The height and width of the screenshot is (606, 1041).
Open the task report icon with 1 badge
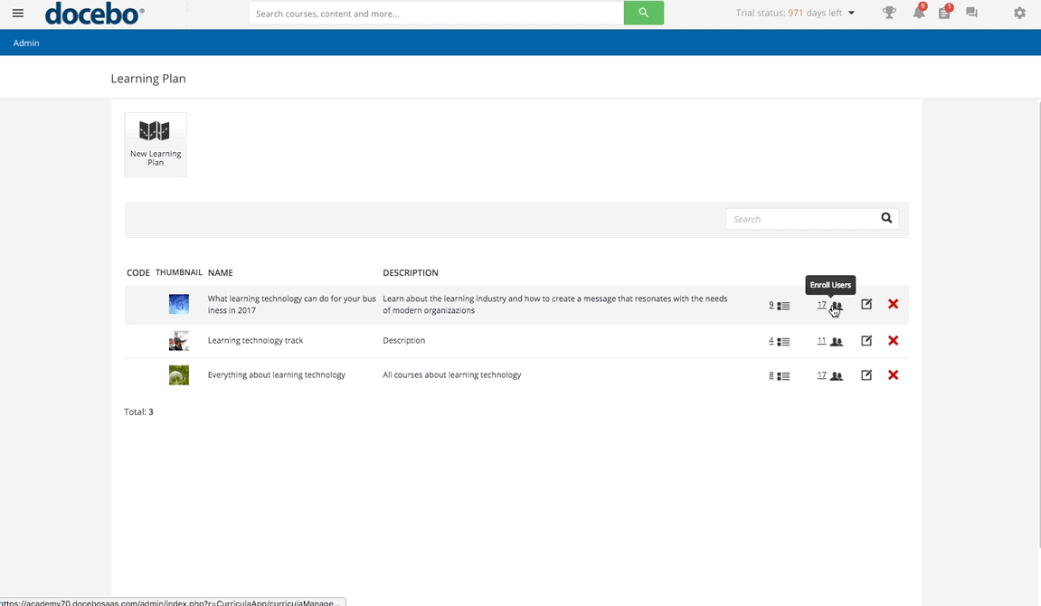click(x=944, y=13)
